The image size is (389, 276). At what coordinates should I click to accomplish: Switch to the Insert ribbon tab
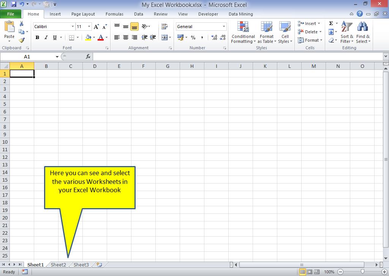point(55,14)
